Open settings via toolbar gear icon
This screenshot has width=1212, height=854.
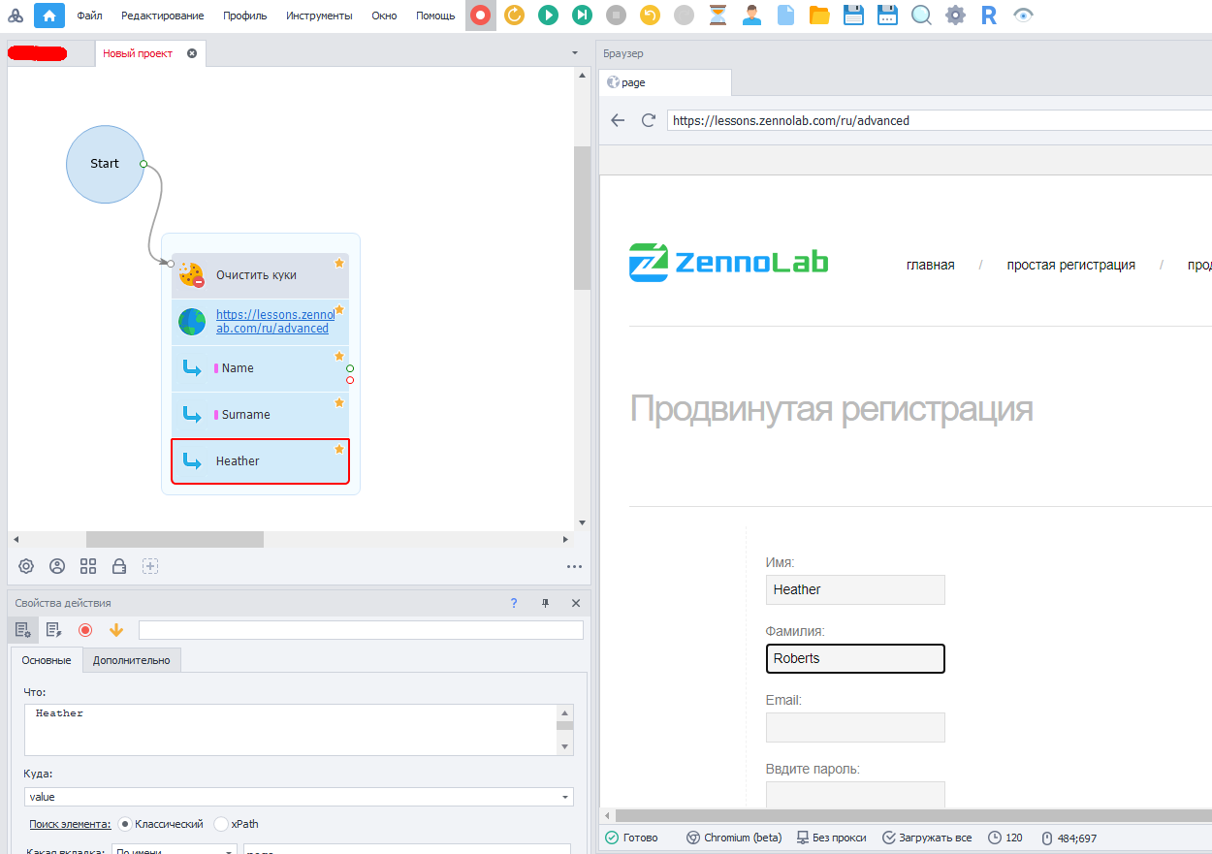coord(955,15)
